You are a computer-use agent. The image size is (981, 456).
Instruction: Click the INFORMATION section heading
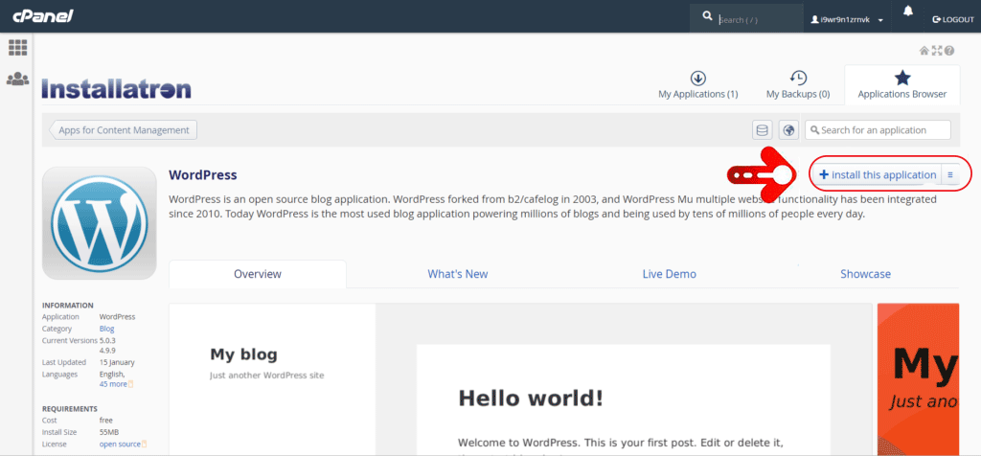[68, 306]
